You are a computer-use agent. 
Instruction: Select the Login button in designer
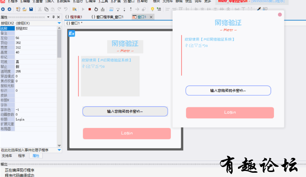[x=127, y=133]
